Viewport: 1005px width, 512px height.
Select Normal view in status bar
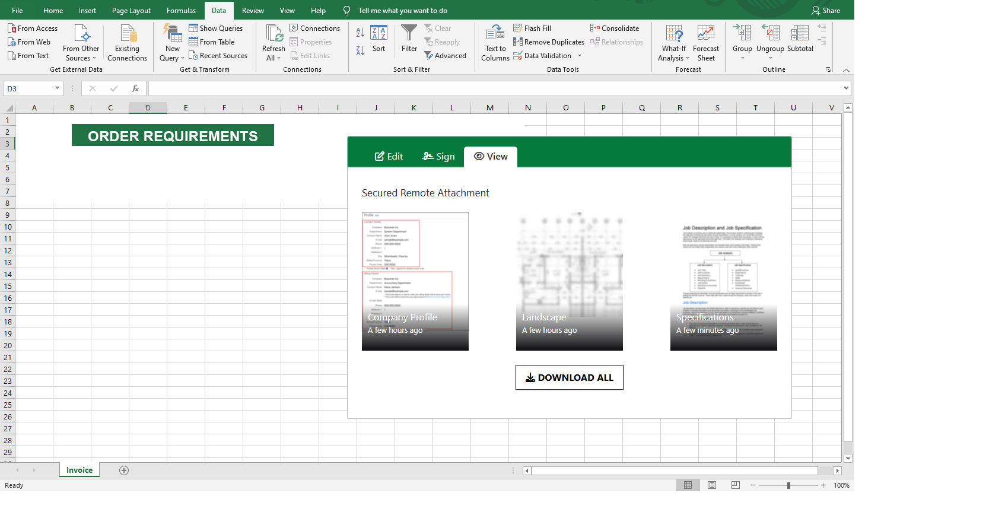688,485
